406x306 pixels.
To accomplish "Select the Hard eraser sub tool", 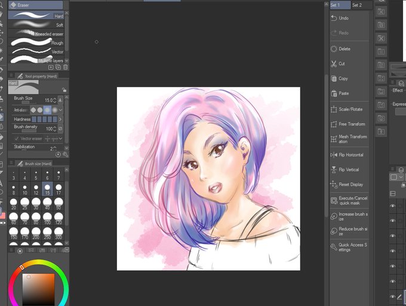I will [x=36, y=16].
